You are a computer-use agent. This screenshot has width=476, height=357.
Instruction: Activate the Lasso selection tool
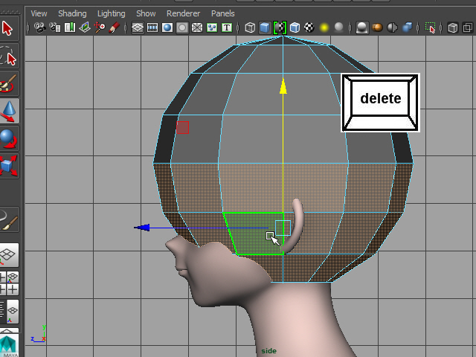8,57
